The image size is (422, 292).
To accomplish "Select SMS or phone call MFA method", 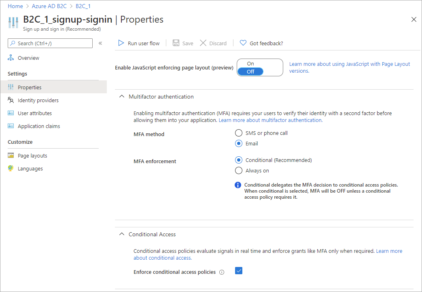I will pos(239,133).
